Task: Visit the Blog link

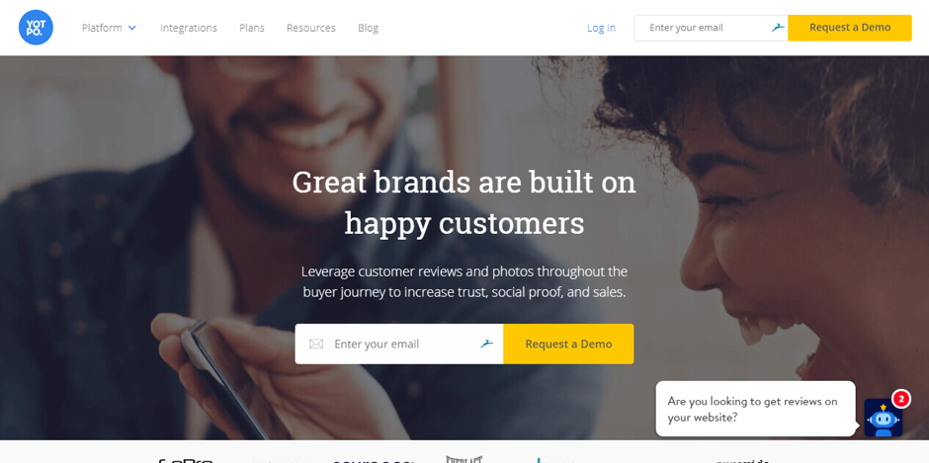Action: [x=368, y=28]
